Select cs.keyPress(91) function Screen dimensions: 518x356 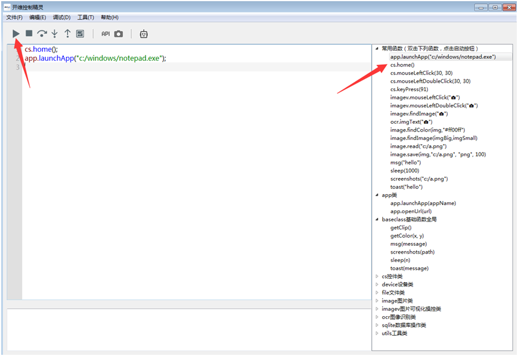click(409, 89)
